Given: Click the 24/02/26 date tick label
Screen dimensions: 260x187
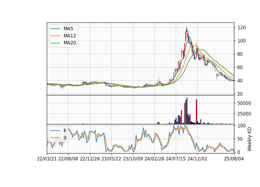Looking at the screenshot, I should point(154,159).
